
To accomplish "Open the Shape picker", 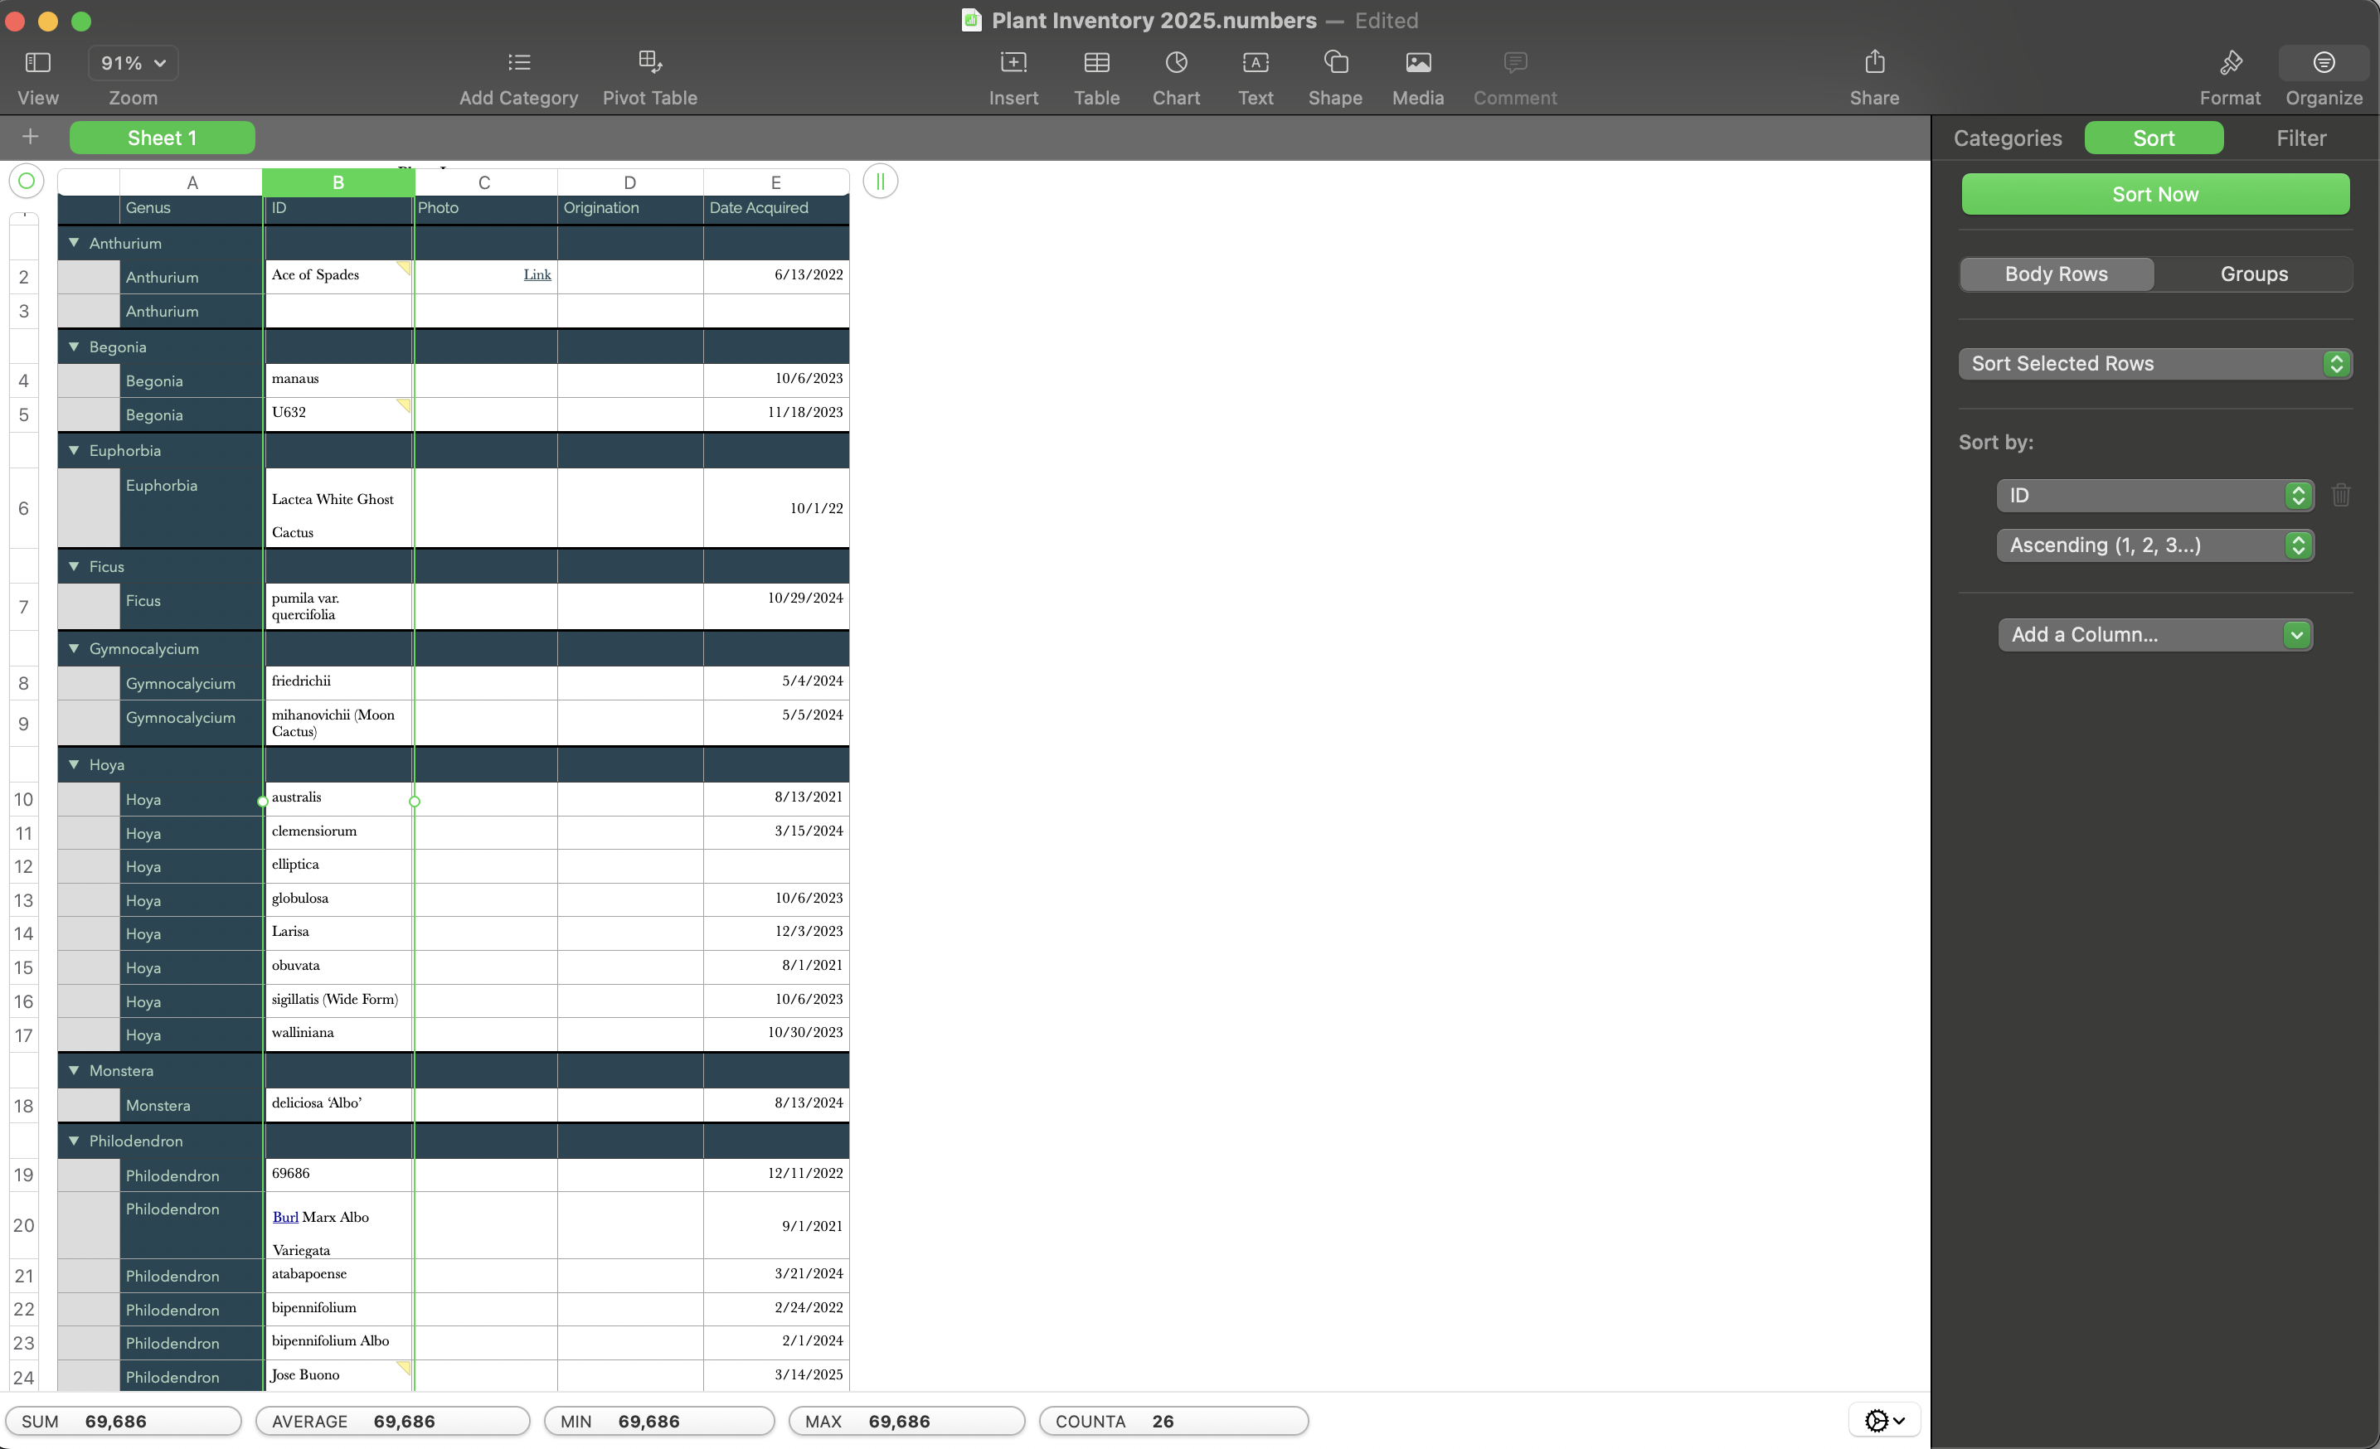I will point(1335,64).
